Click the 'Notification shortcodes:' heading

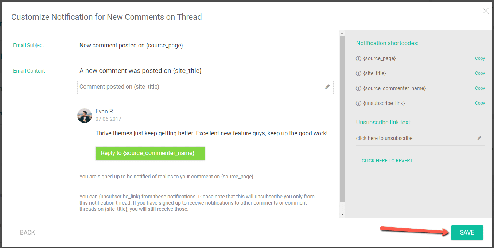387,43
